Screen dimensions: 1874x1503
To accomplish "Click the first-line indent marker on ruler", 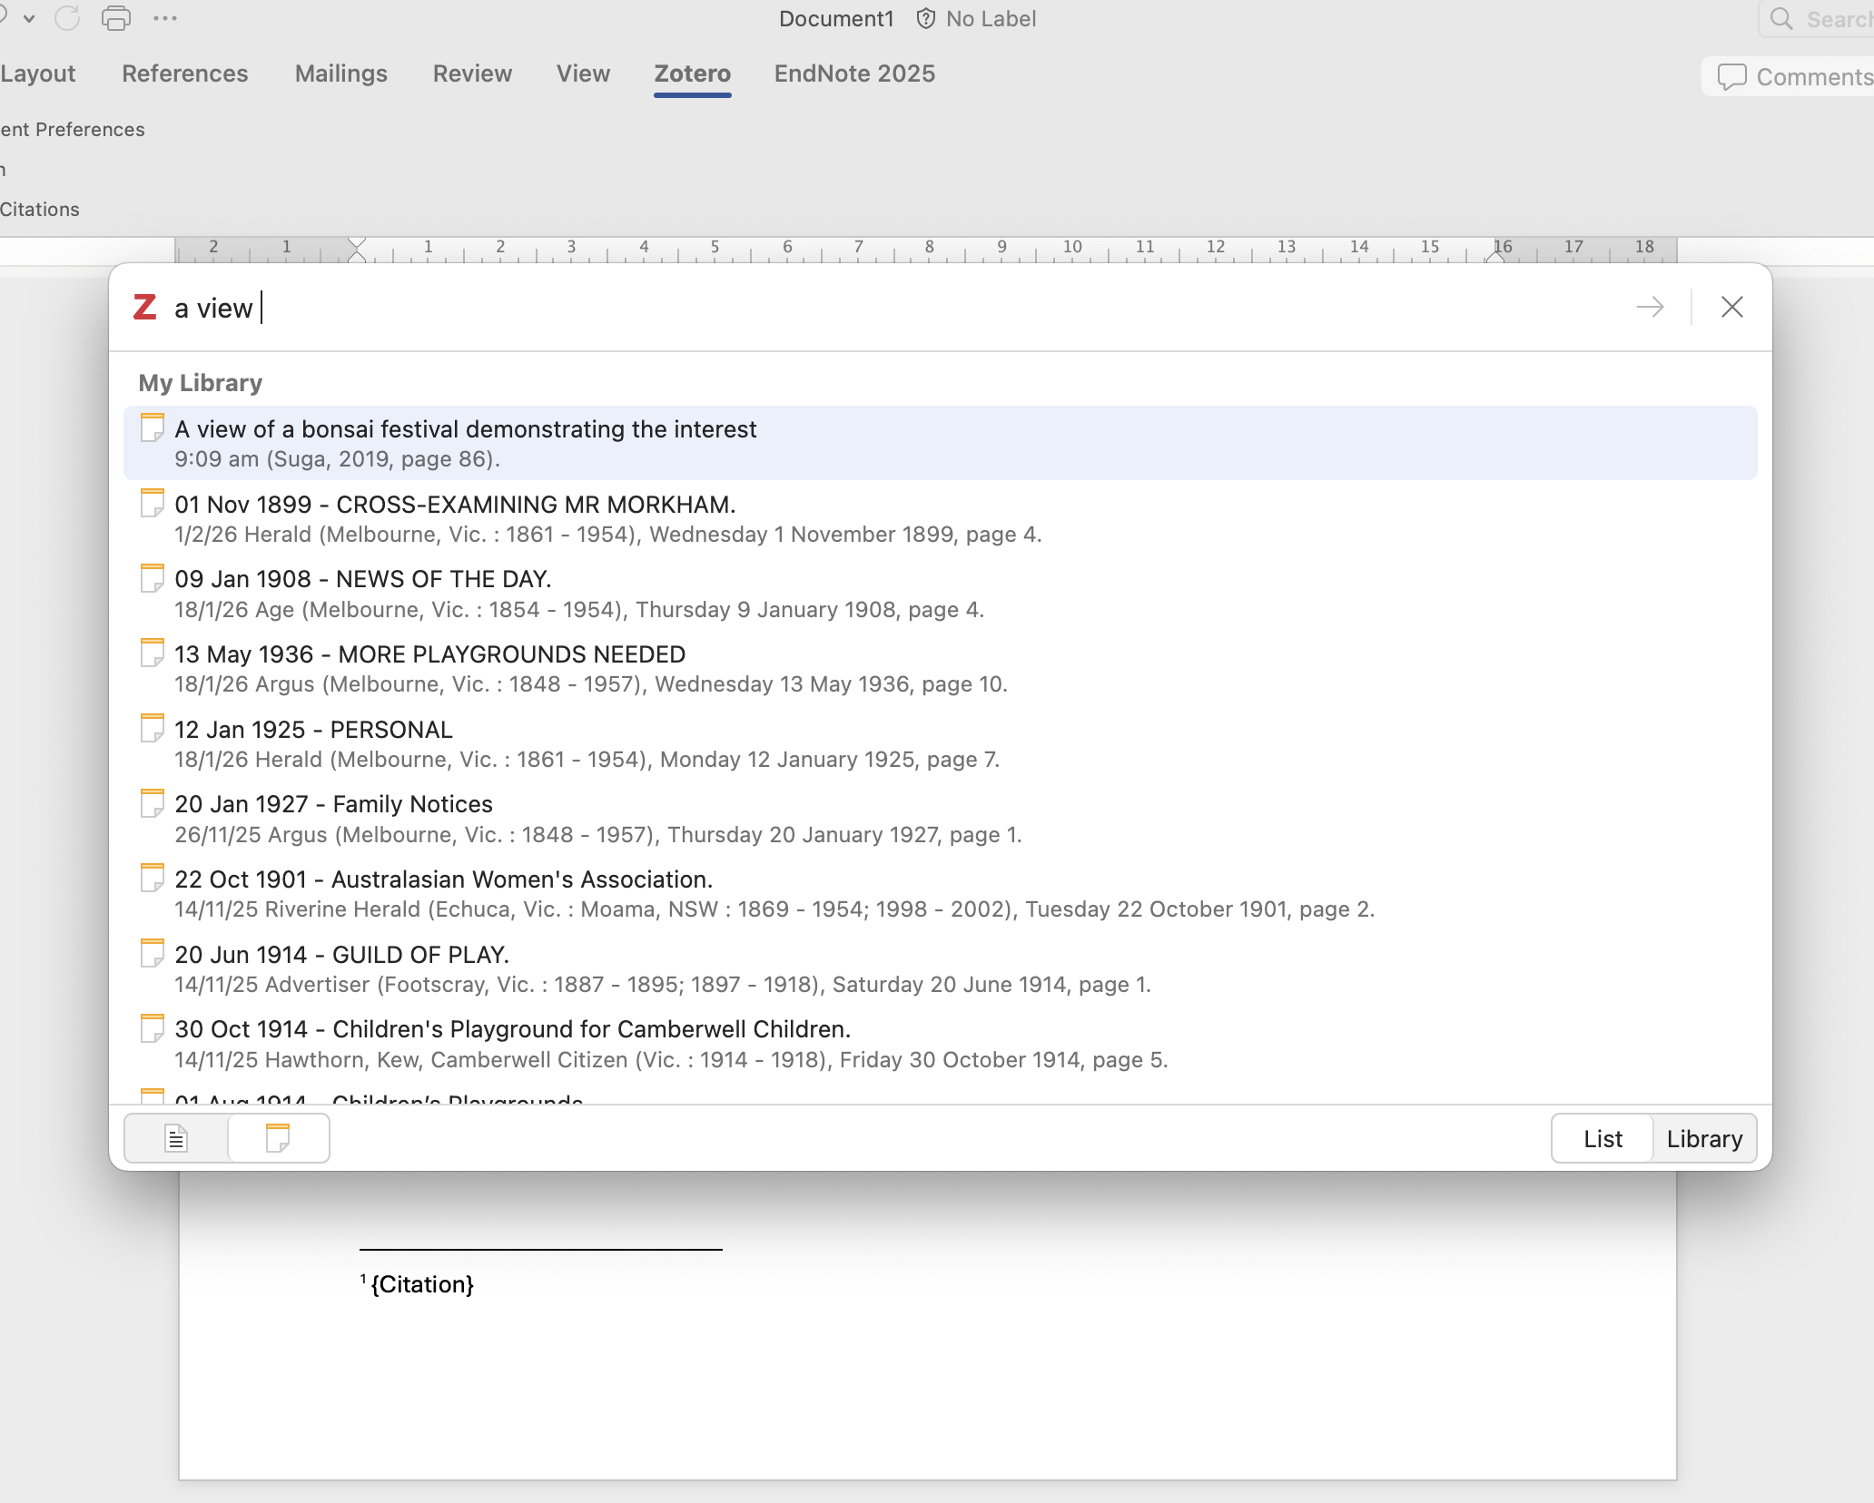I will click(x=357, y=243).
